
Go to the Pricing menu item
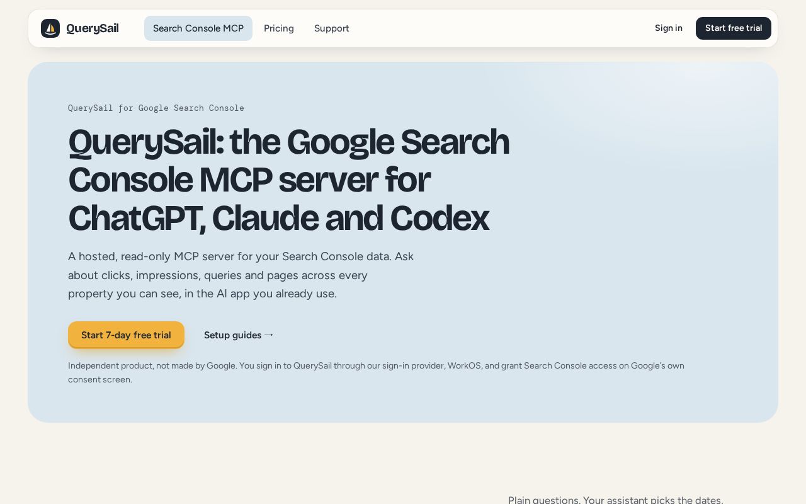pos(279,28)
